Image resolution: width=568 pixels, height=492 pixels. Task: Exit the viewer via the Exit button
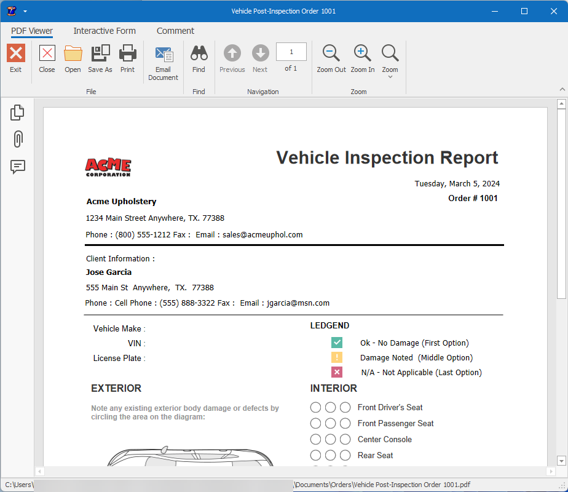point(15,59)
